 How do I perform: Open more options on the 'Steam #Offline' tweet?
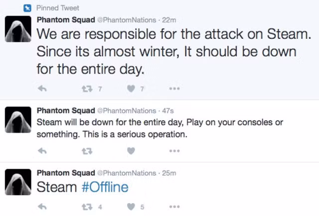click(x=174, y=207)
